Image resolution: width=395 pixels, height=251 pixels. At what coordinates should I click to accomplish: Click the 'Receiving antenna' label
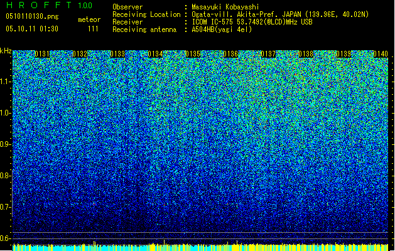coord(144,29)
